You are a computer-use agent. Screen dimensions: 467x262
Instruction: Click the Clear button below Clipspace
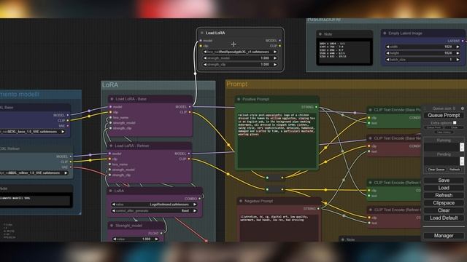444,210
